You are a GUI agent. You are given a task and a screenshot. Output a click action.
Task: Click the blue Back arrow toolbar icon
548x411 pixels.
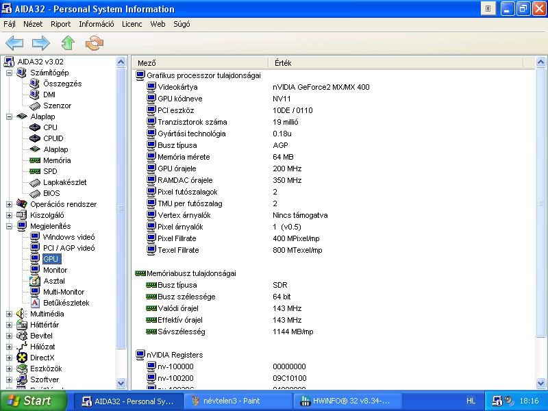pyautogui.click(x=14, y=43)
